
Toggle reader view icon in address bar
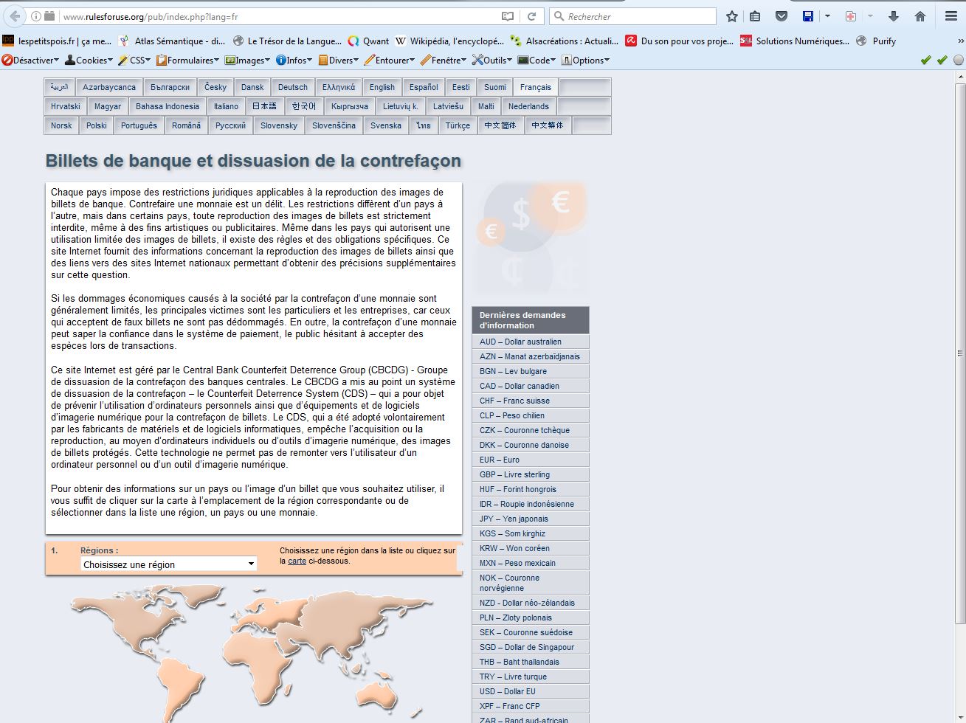tap(508, 16)
